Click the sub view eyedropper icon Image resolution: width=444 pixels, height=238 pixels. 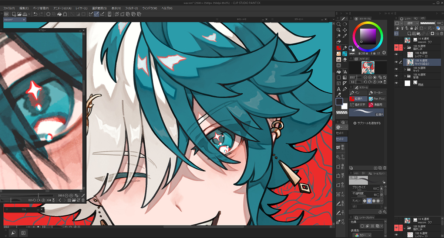coord(83,195)
